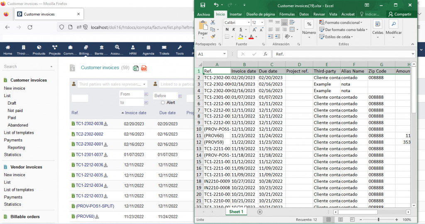Click the Save icon in Excel title bar
The image size is (425, 224).
[203, 5]
